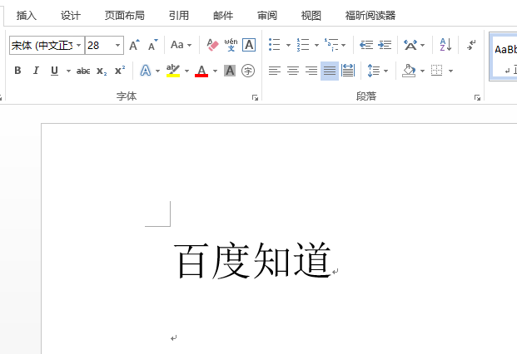Image resolution: width=517 pixels, height=354 pixels.
Task: Decrease font size with the shrink font button
Action: pos(152,45)
